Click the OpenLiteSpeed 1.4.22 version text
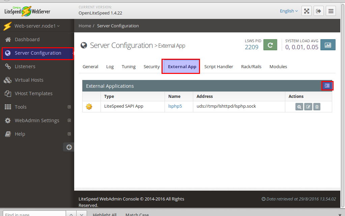This screenshot has height=216, width=345. pos(100,13)
